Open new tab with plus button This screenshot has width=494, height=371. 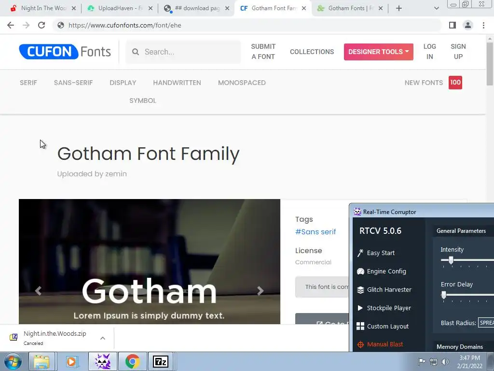click(399, 9)
